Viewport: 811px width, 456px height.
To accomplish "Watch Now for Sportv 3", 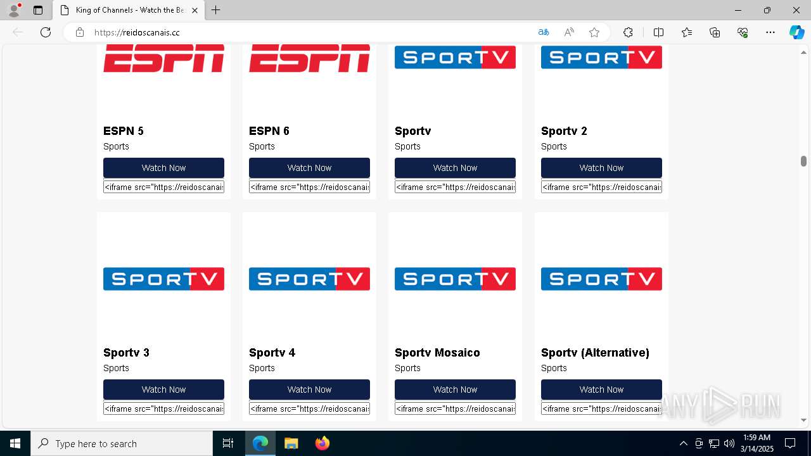I will pyautogui.click(x=163, y=389).
